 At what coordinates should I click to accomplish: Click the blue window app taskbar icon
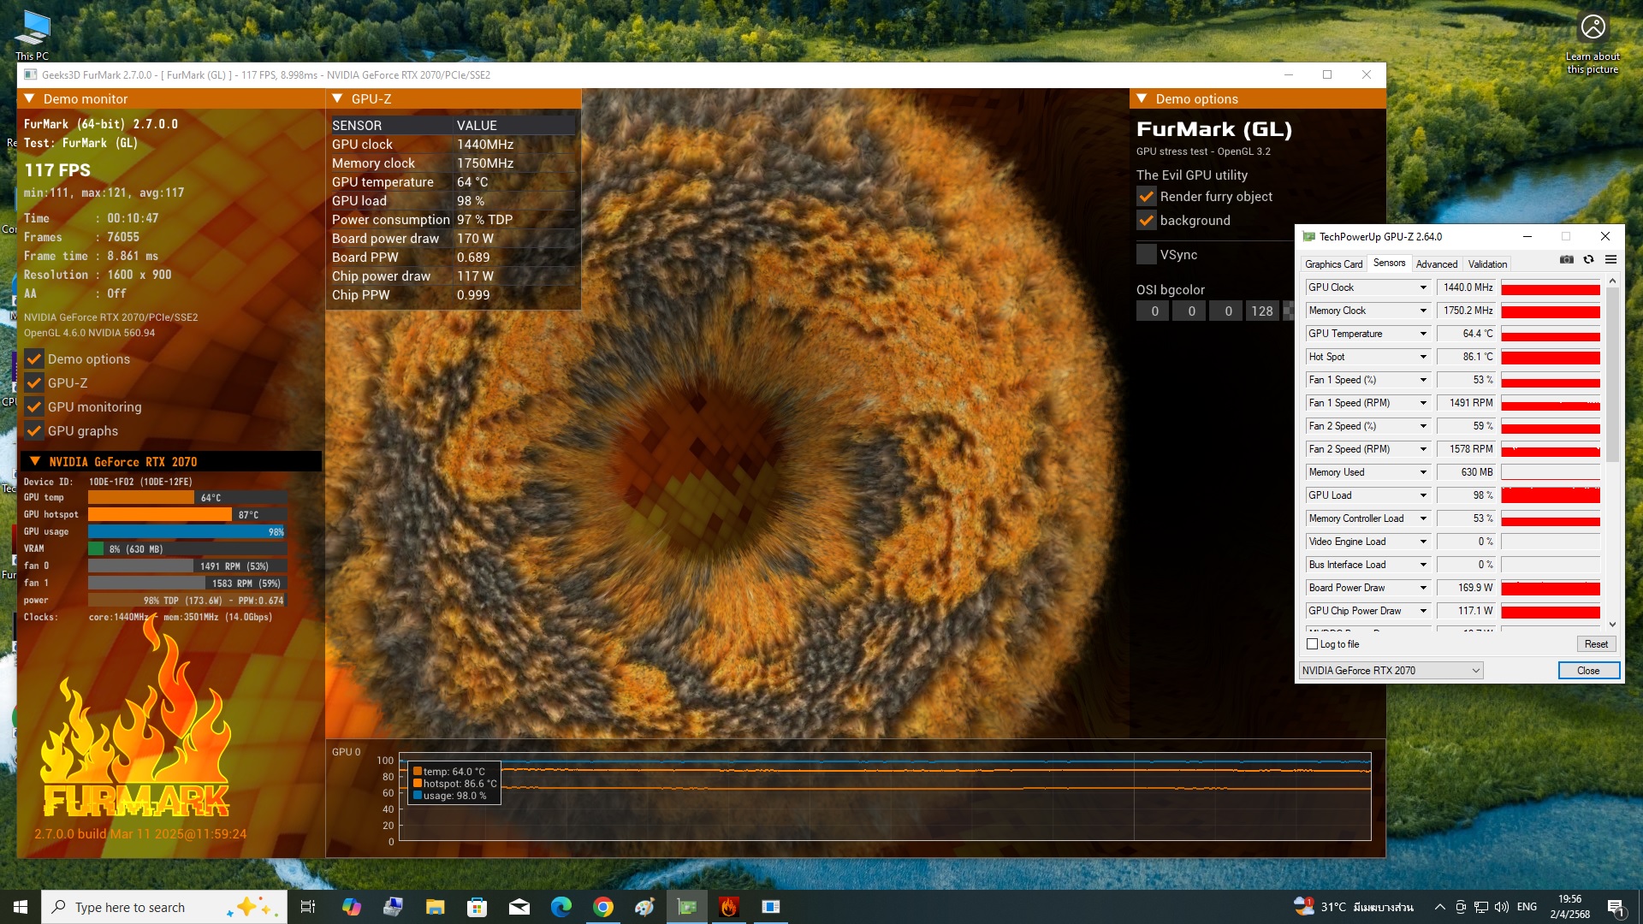pyautogui.click(x=770, y=907)
